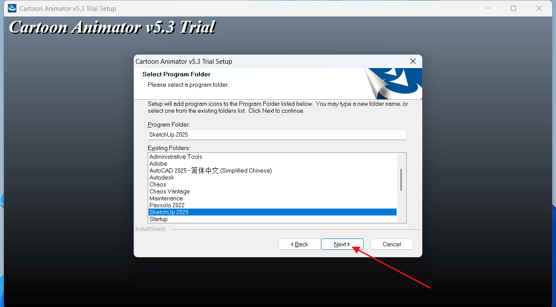Click the Cartoon Animator installer title bar icon
Image resolution: width=556 pixels, height=307 pixels.
[12, 8]
